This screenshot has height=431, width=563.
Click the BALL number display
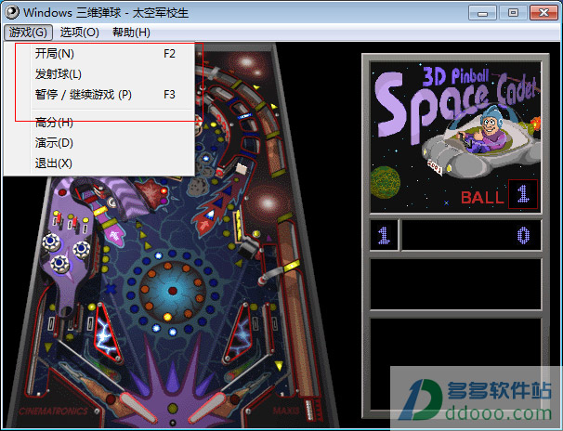[x=523, y=194]
